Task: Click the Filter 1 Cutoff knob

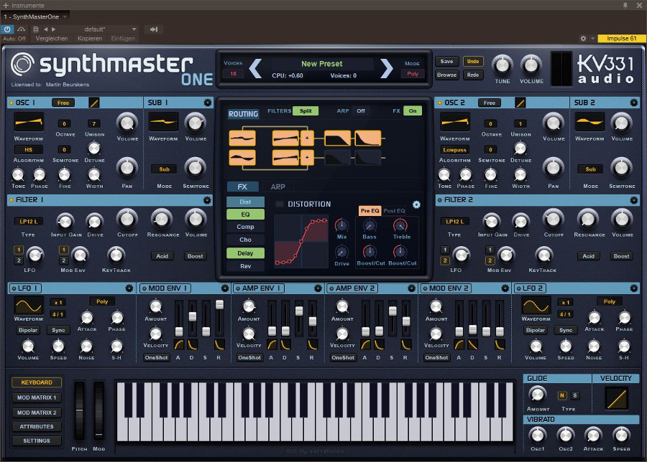Action: pos(127,219)
